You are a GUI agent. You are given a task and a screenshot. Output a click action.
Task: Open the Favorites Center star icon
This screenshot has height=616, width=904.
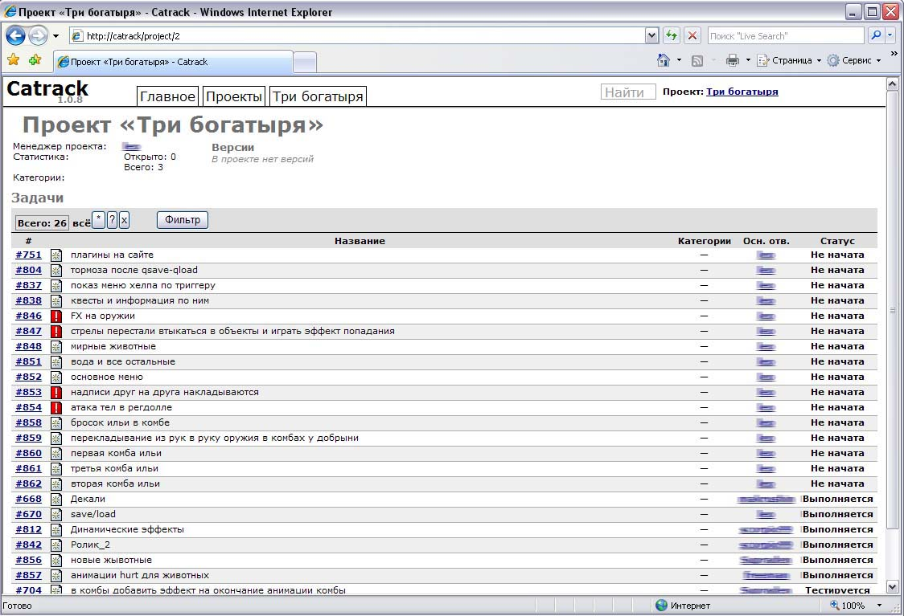(14, 60)
